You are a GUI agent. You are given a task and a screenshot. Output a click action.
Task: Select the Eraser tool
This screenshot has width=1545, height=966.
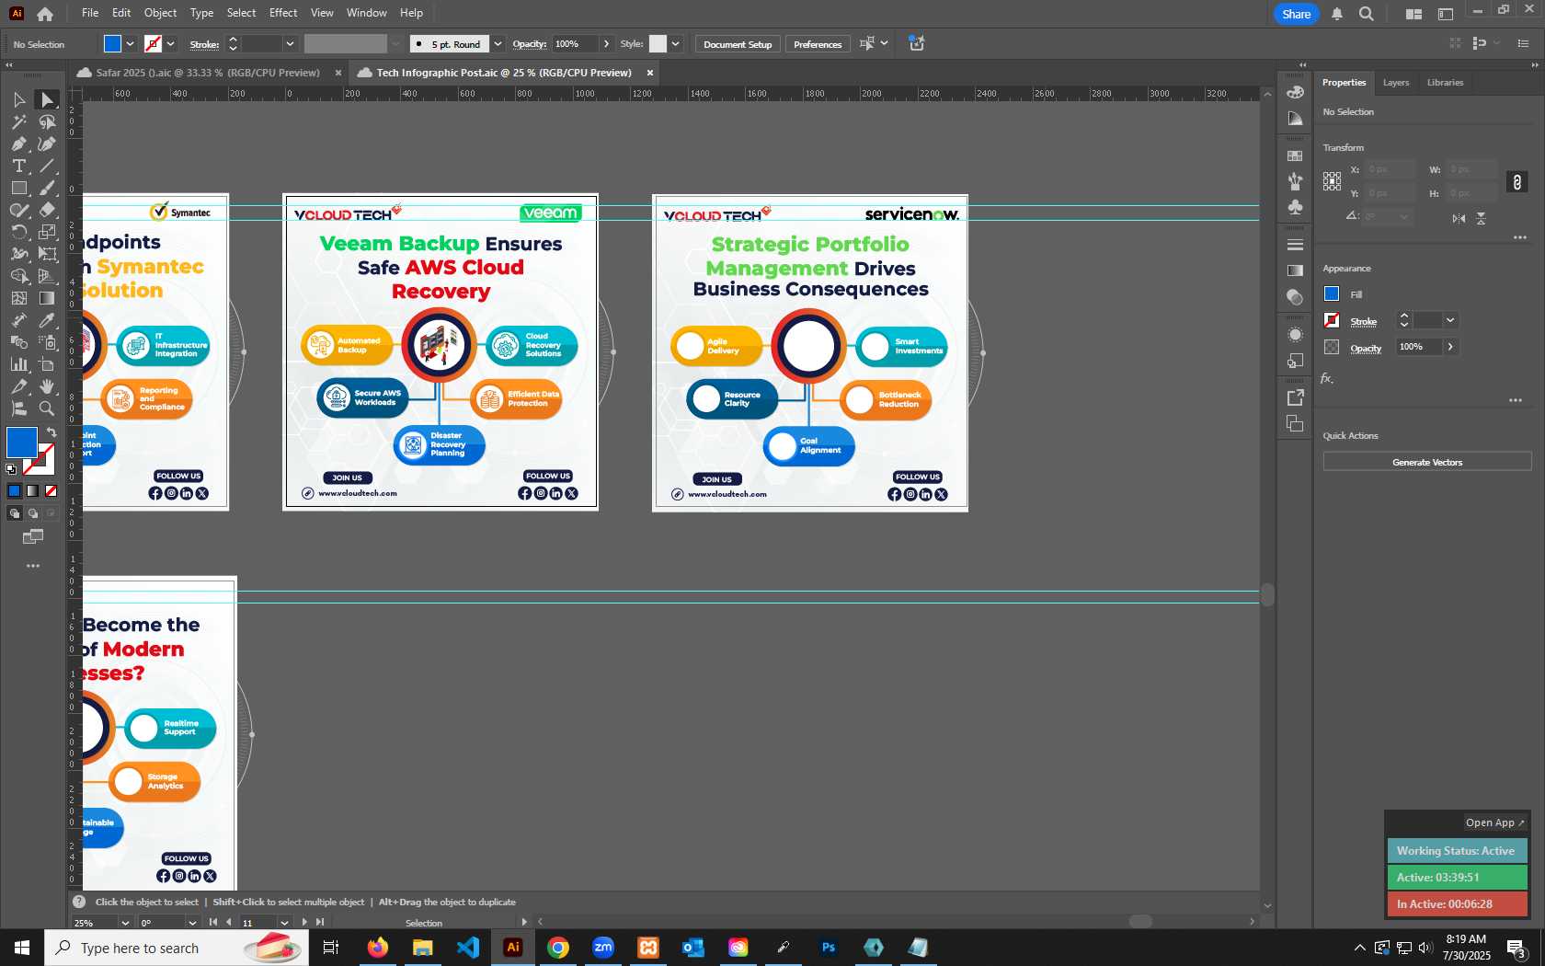pos(47,210)
